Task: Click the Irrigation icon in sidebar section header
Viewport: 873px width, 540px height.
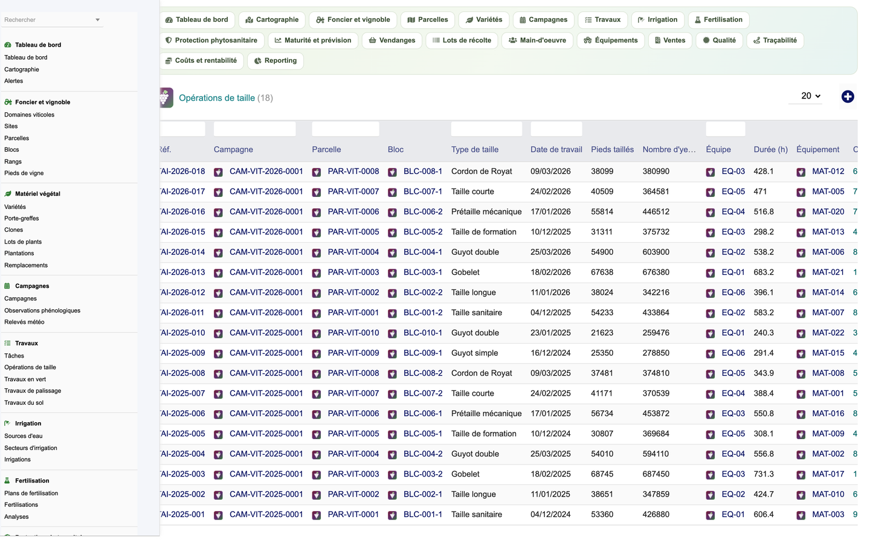Action: 7,423
